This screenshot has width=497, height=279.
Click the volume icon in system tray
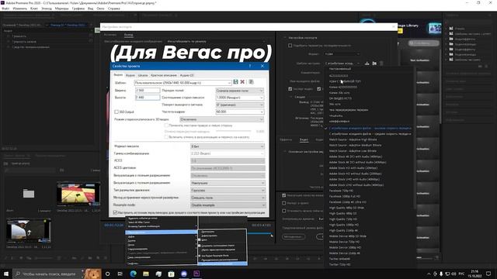tap(454, 274)
